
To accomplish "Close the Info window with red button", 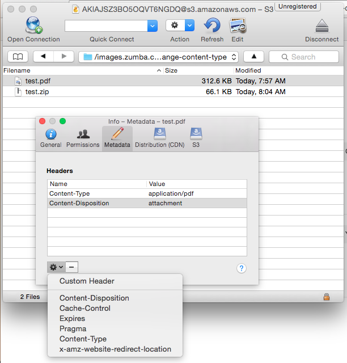I will pos(43,121).
